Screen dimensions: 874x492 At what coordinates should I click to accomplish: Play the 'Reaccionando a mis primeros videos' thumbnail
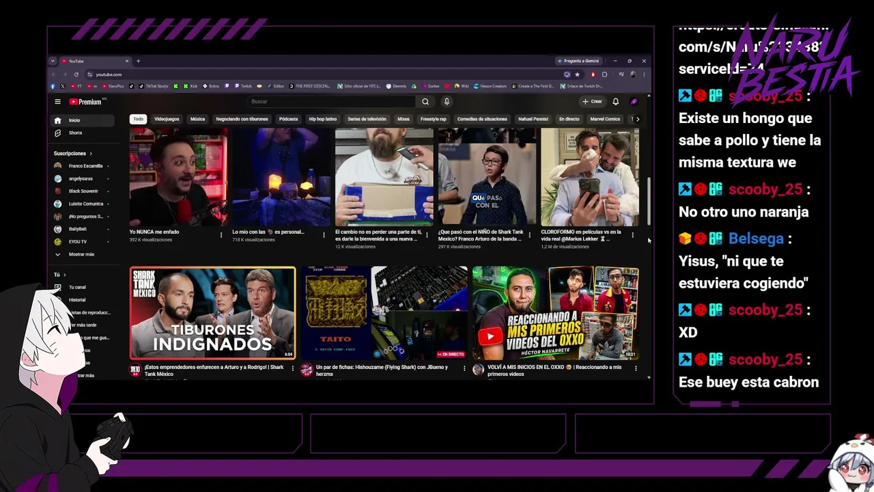(556, 313)
